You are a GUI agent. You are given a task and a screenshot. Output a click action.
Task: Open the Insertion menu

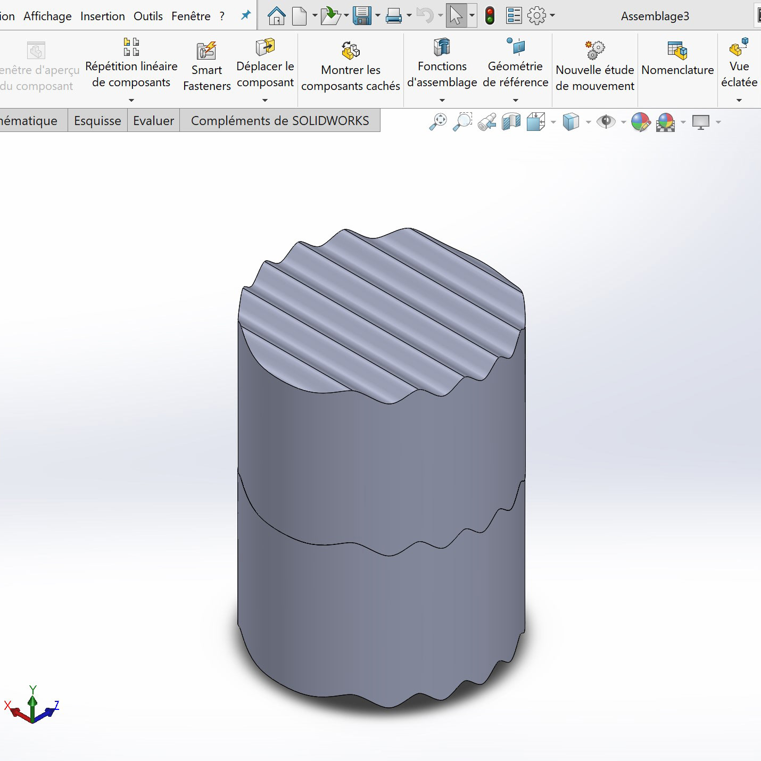pos(103,16)
